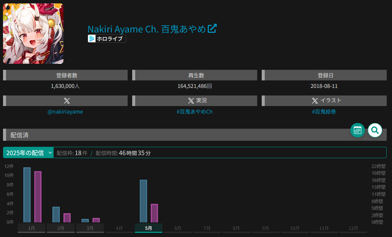Screen dimensions: 392x237
Task: Select the 3月 month tab
Action: click(90, 228)
